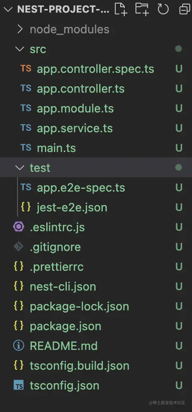The width and height of the screenshot is (192, 412).
Task: Click the untracked U badge of app.e2e-spec.ts
Action: (179, 188)
